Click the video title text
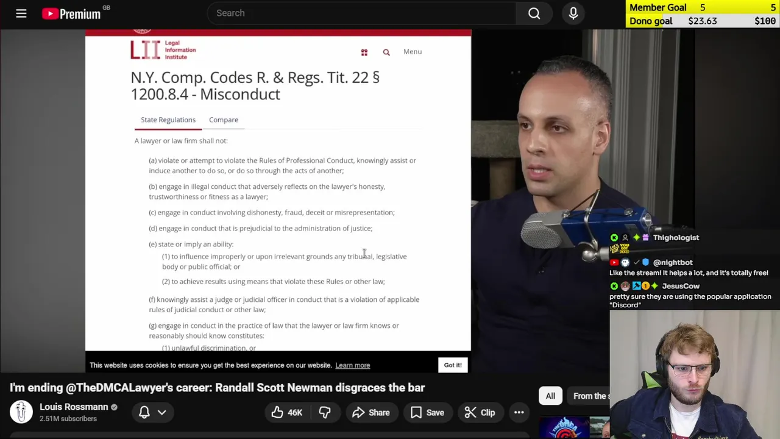Viewport: 780px width, 439px height. pos(217,388)
